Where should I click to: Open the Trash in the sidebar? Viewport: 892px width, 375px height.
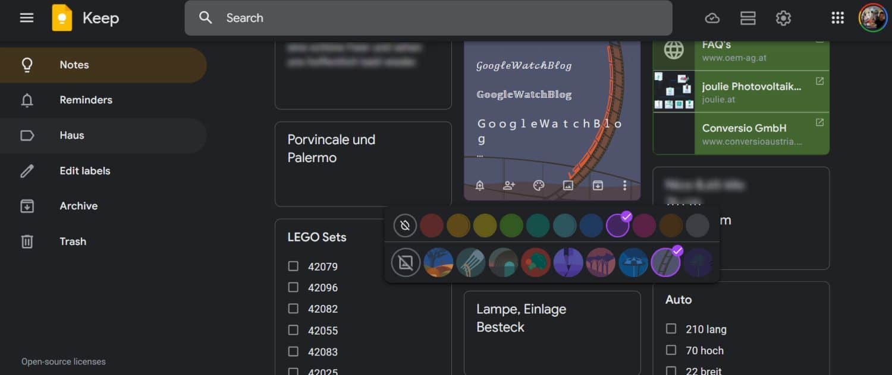click(73, 241)
